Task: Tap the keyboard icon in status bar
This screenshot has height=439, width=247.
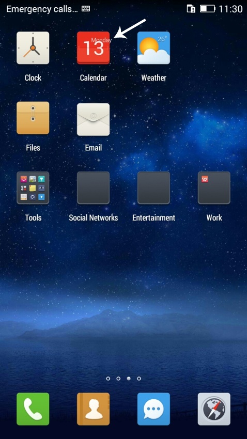Action: 86,9
